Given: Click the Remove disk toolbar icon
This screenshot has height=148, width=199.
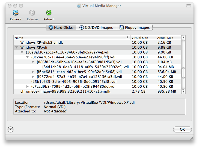Looking at the screenshot, I should [x=16, y=13].
